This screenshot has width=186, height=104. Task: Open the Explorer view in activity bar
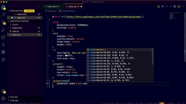(3, 8)
